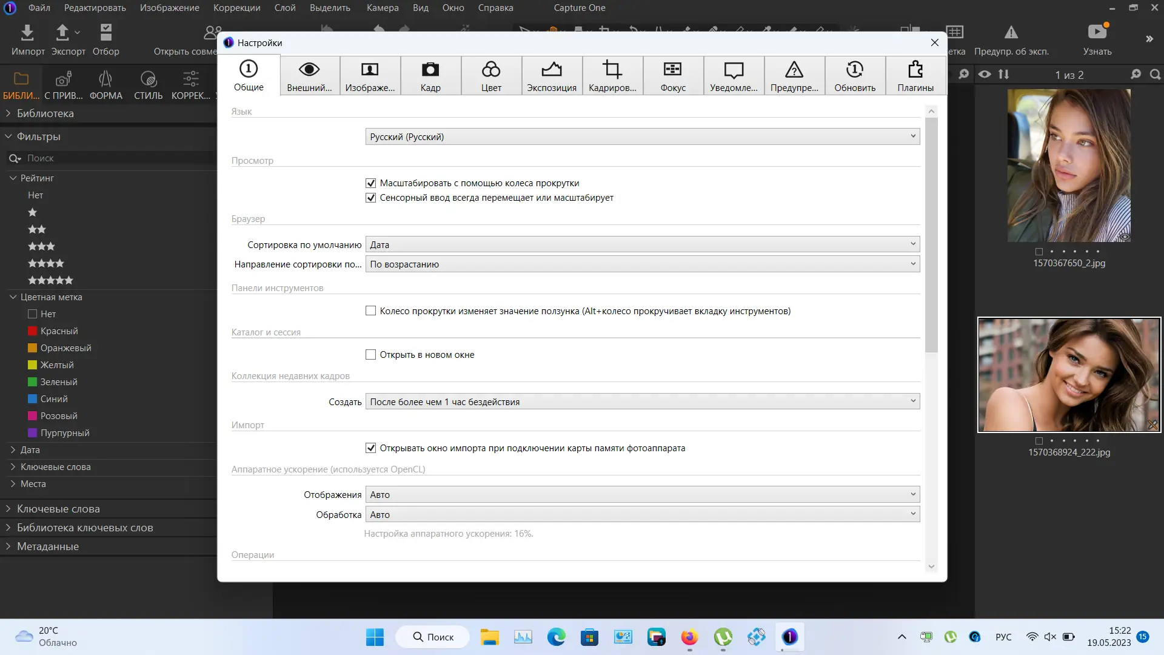Enable 'Открыть в новом окне' checkbox
This screenshot has width=1164, height=655.
[x=371, y=355]
